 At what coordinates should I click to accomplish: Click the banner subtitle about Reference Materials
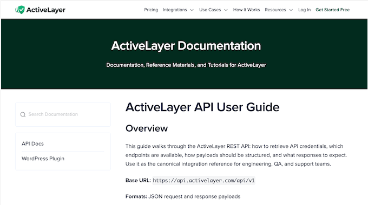tap(186, 65)
